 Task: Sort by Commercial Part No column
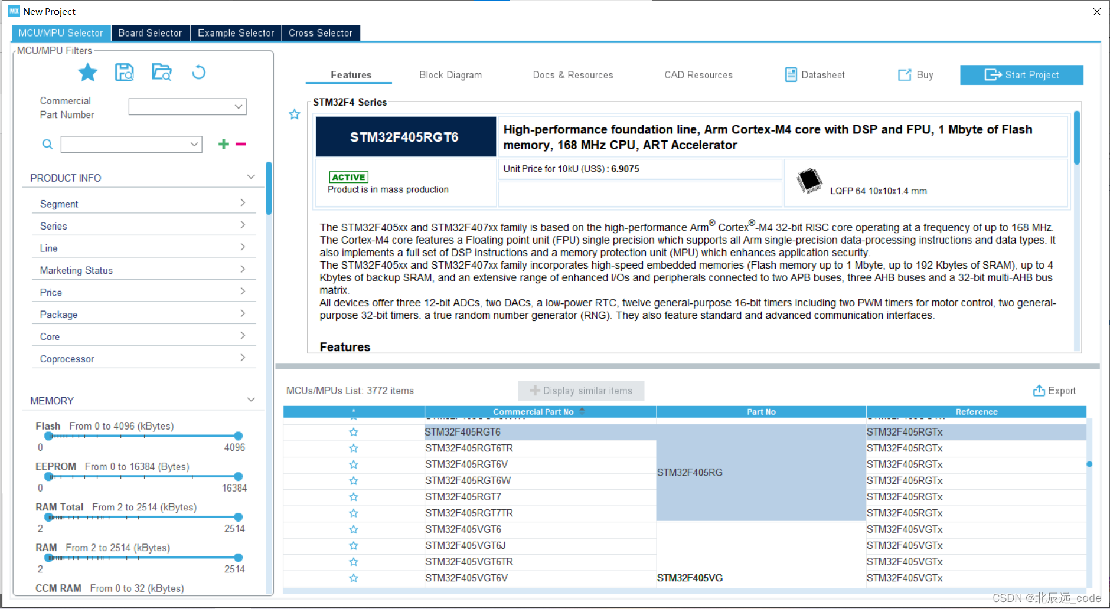click(x=540, y=412)
